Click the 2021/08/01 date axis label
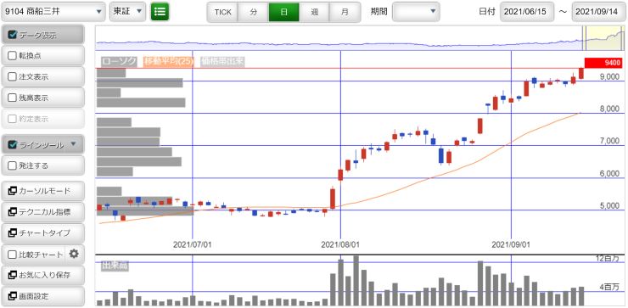Screen dimensions: 628x308 coord(340,244)
